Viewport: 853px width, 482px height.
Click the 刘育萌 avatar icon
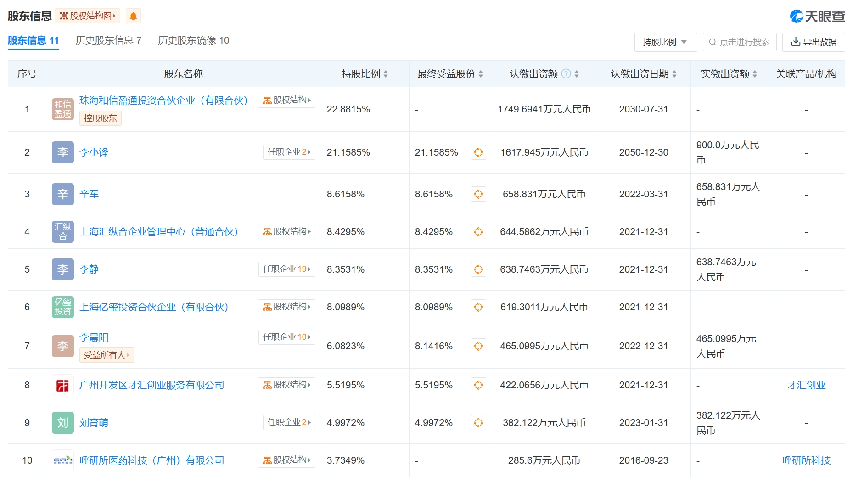(63, 423)
